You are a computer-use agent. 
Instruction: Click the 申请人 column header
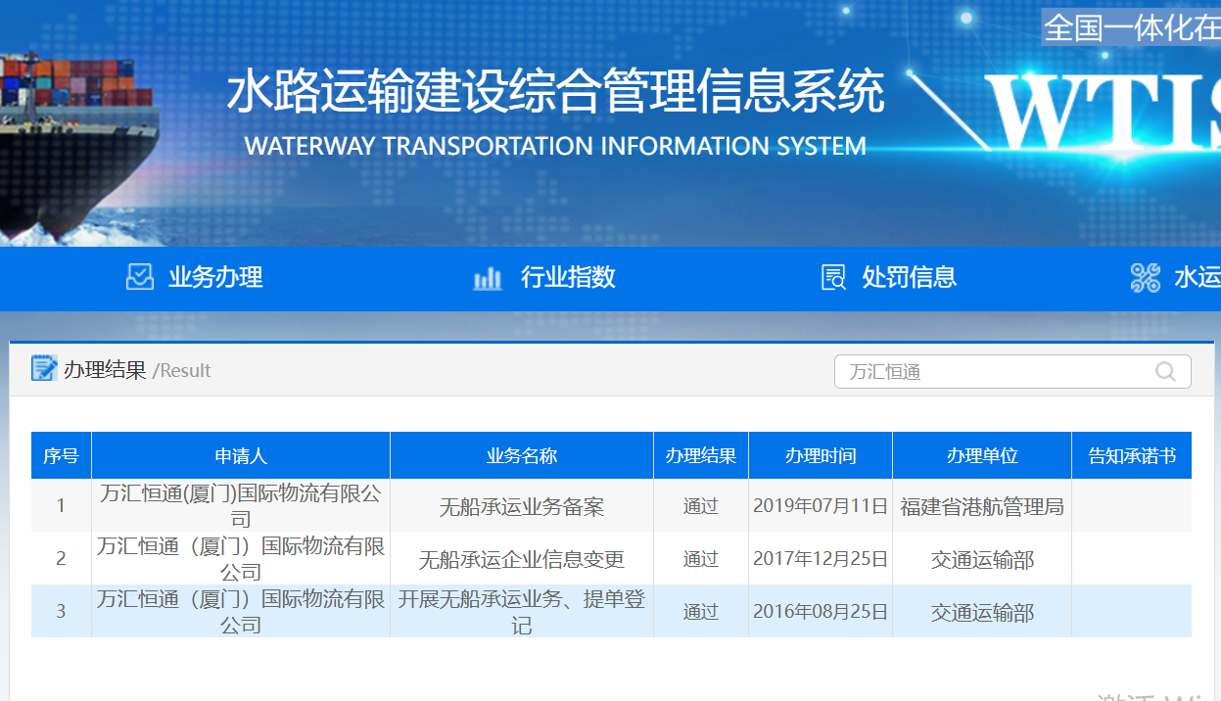pyautogui.click(x=241, y=456)
